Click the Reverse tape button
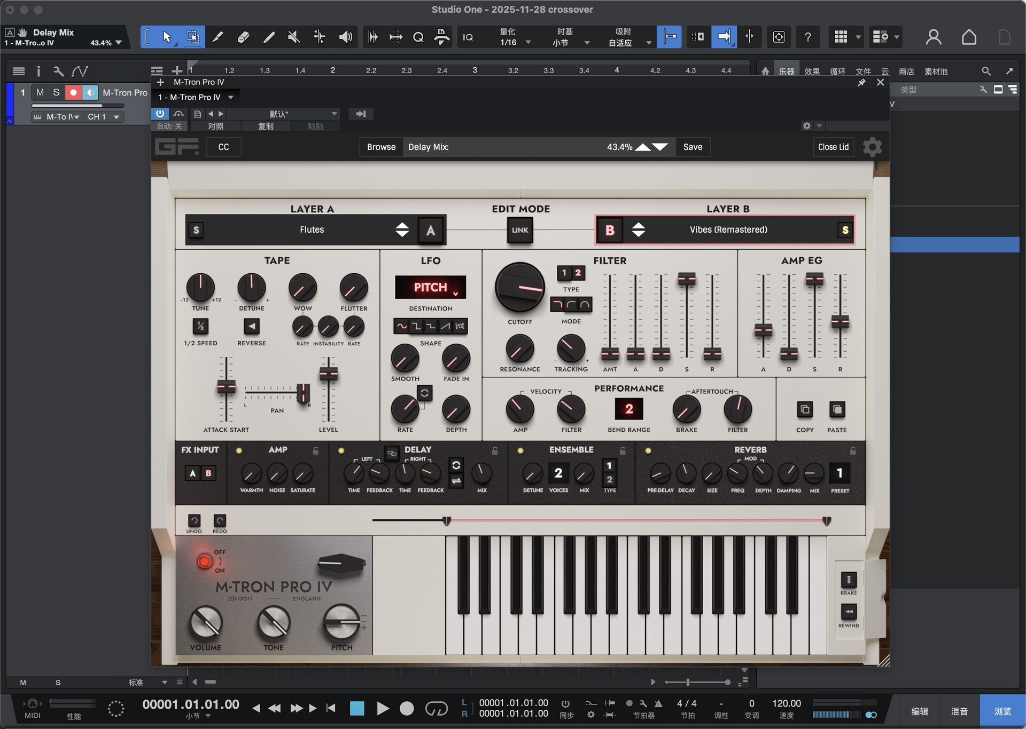 (251, 326)
